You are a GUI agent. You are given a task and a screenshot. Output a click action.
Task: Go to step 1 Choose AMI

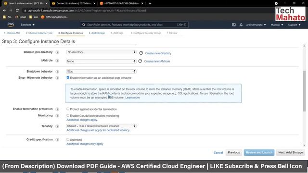click(12, 33)
